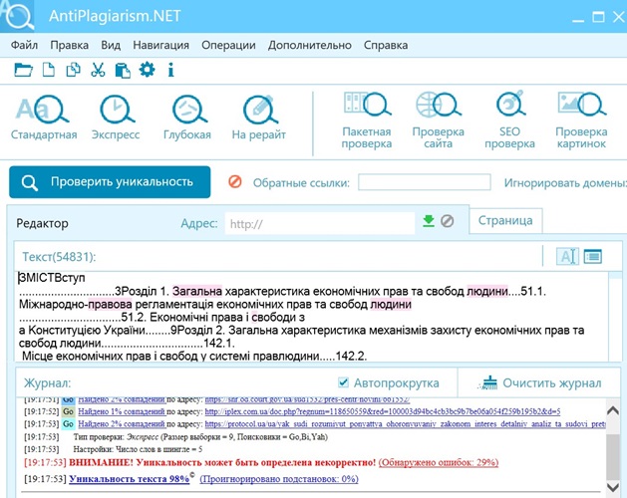Switch to list view icon in text panel
Viewport: 627px width, 498px height.
point(593,256)
